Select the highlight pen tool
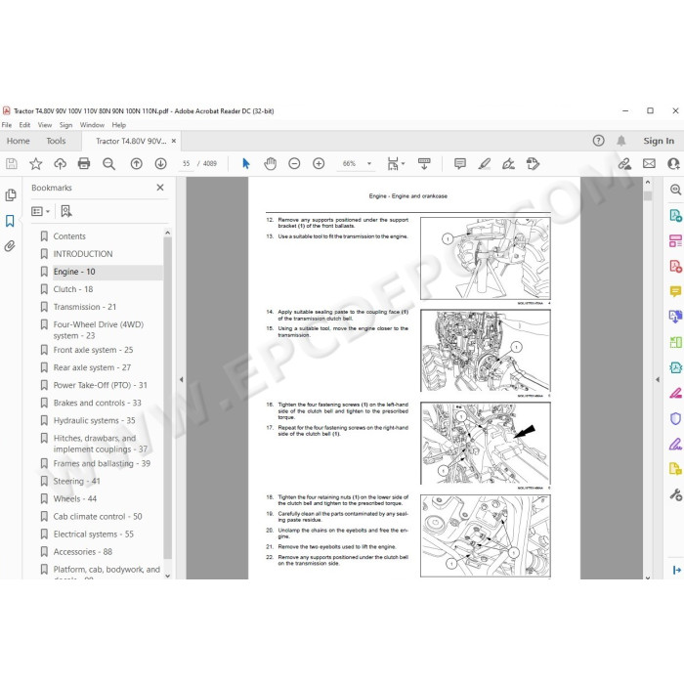The width and height of the screenshot is (684, 684). click(x=485, y=163)
